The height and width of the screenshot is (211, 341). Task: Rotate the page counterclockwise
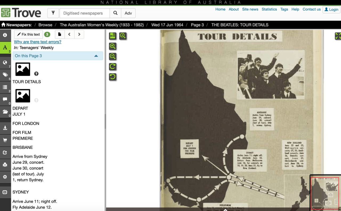tap(113, 77)
